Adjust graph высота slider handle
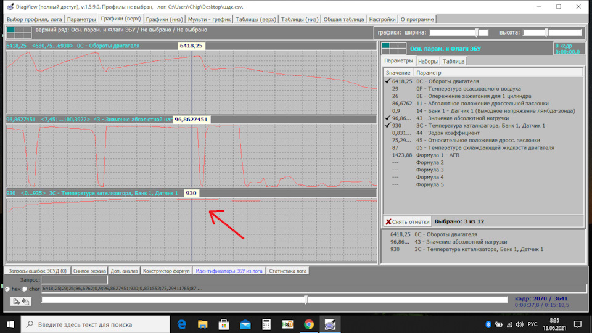592x333 pixels. 546,33
